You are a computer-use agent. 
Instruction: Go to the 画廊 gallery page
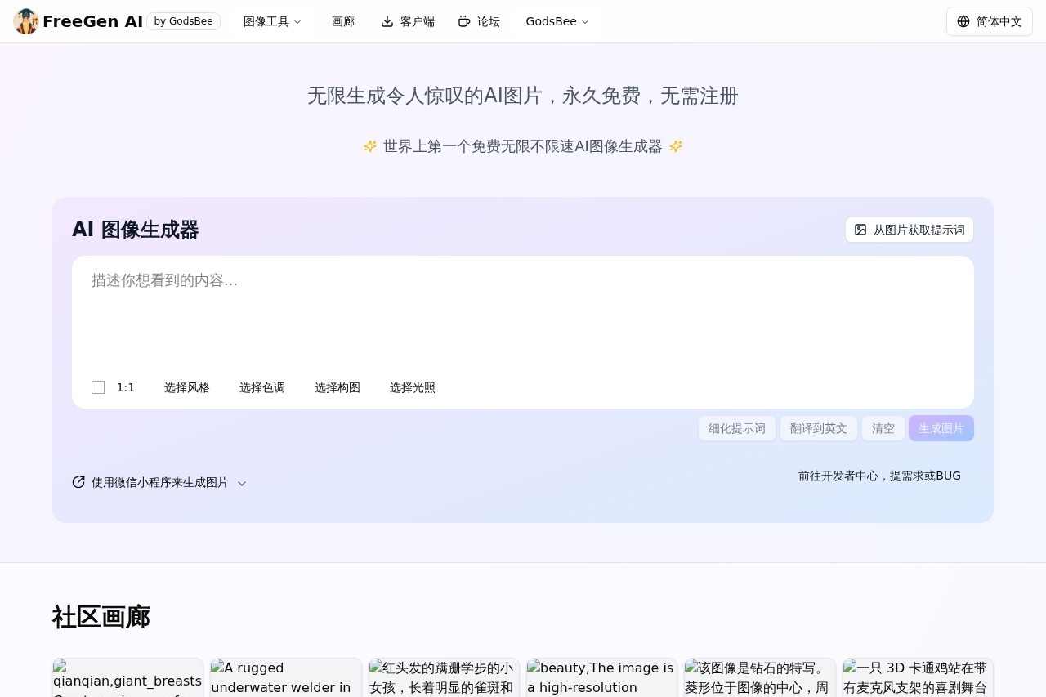343,21
